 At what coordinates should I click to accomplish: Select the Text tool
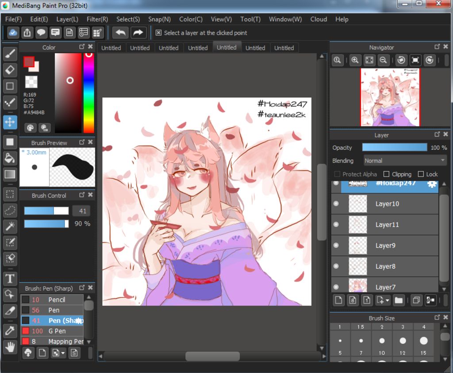coord(10,278)
